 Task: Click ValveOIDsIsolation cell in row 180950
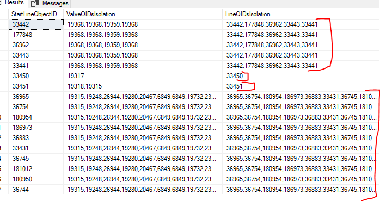(143, 179)
